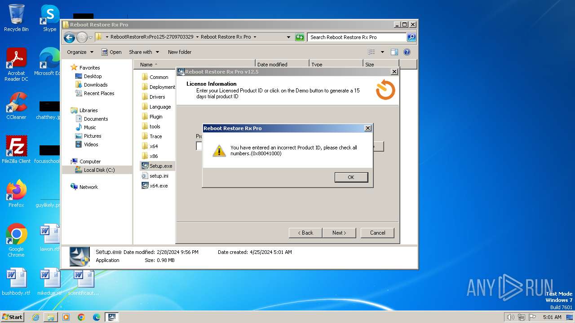Screen dimensions: 575x323
Task: Open the mikedue.rtf document icon
Action: tap(49, 282)
